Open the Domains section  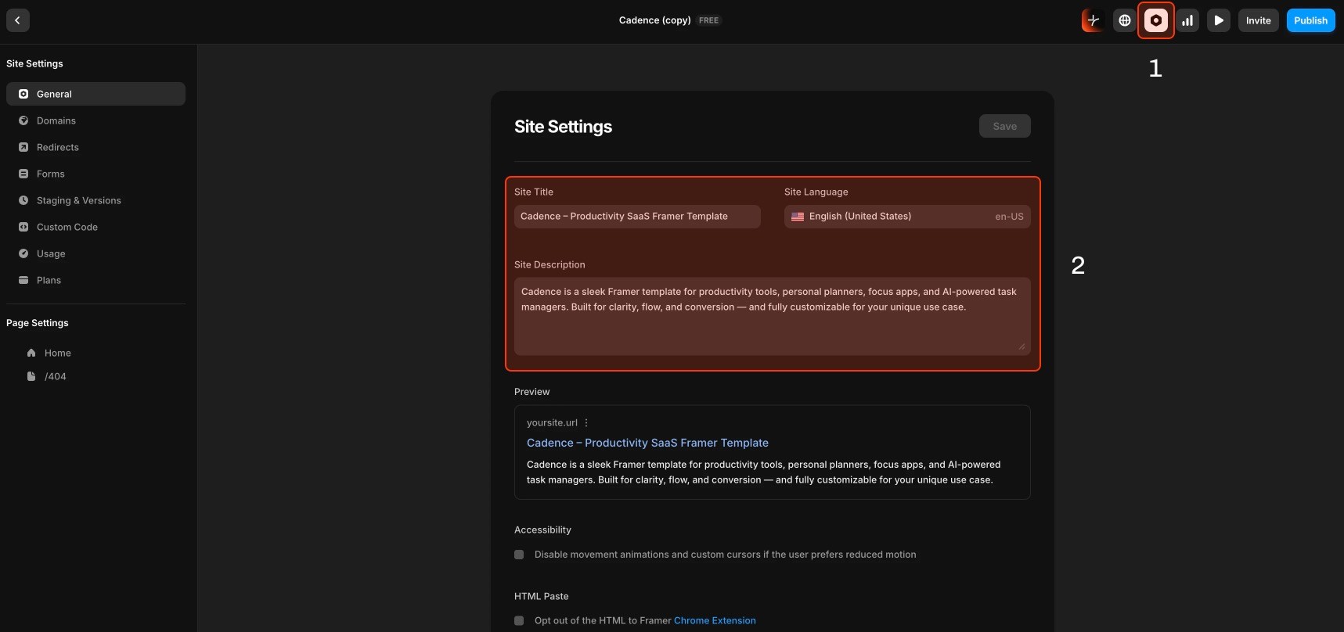95,120
